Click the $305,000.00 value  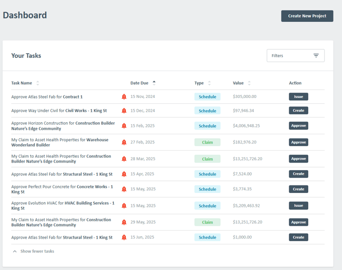pyautogui.click(x=245, y=96)
